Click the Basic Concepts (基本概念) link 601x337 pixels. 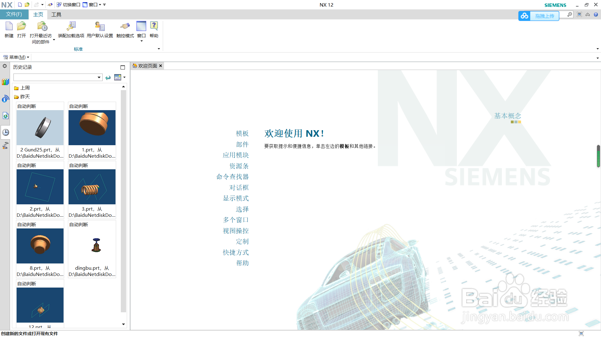[508, 116]
